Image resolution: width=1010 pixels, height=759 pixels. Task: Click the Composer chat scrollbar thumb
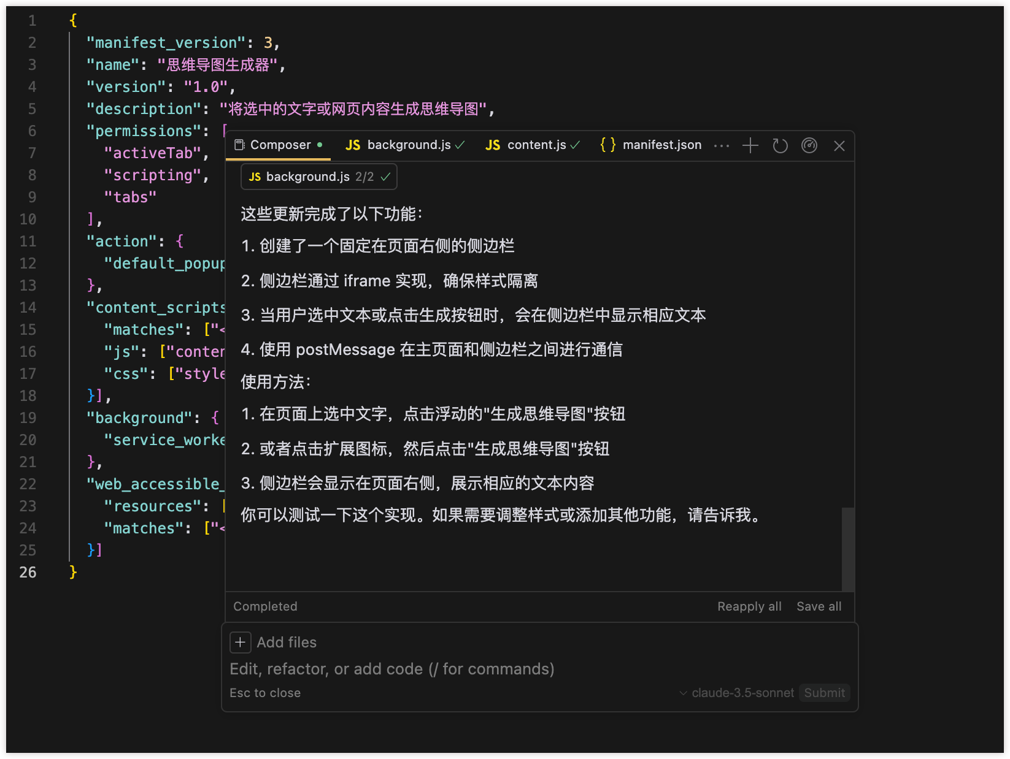tap(847, 549)
